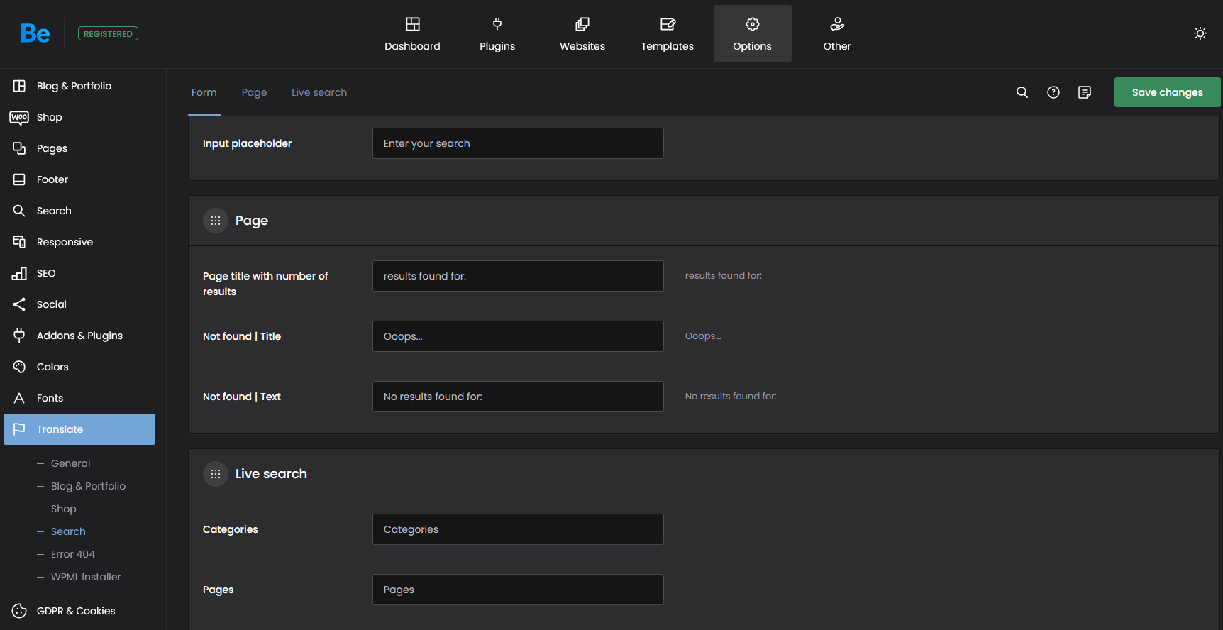Open Addons & Plugins in sidebar

pyautogui.click(x=79, y=336)
